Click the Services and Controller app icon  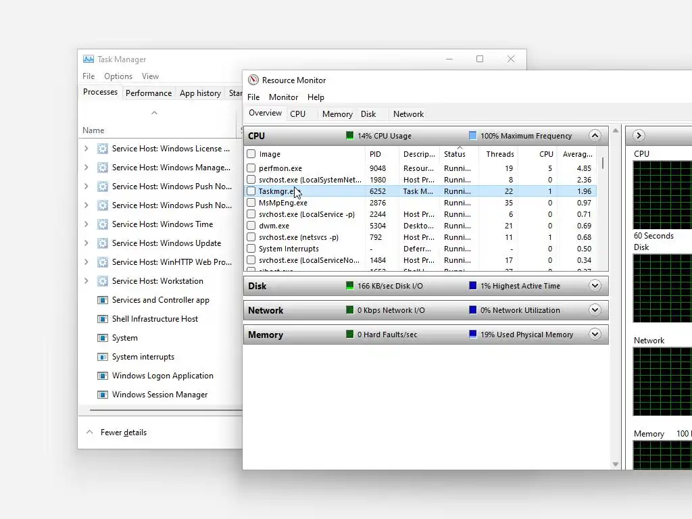coord(103,300)
